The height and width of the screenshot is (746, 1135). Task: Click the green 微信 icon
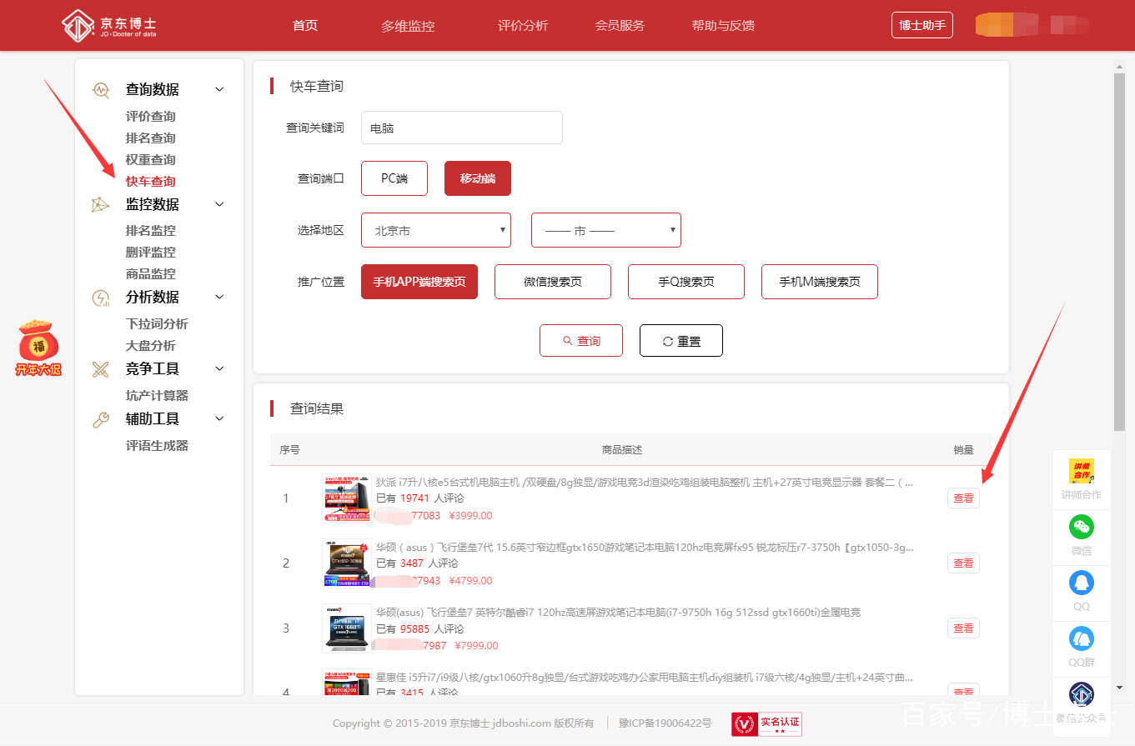click(x=1082, y=527)
